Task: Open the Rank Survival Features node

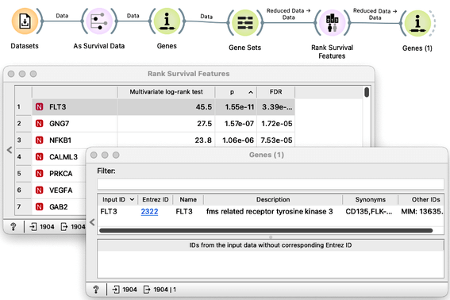Action: pyautogui.click(x=332, y=23)
